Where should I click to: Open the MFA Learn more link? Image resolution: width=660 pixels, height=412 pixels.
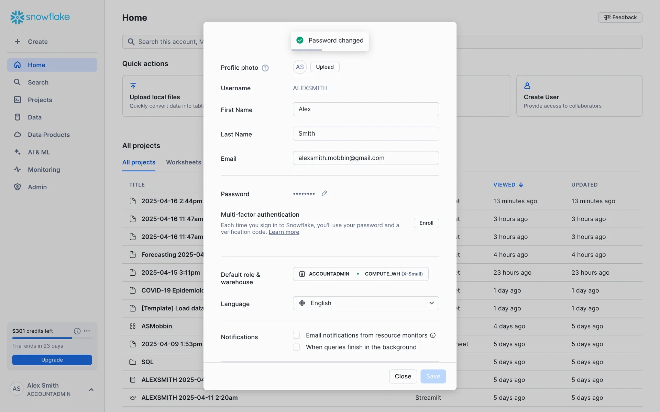pos(284,232)
